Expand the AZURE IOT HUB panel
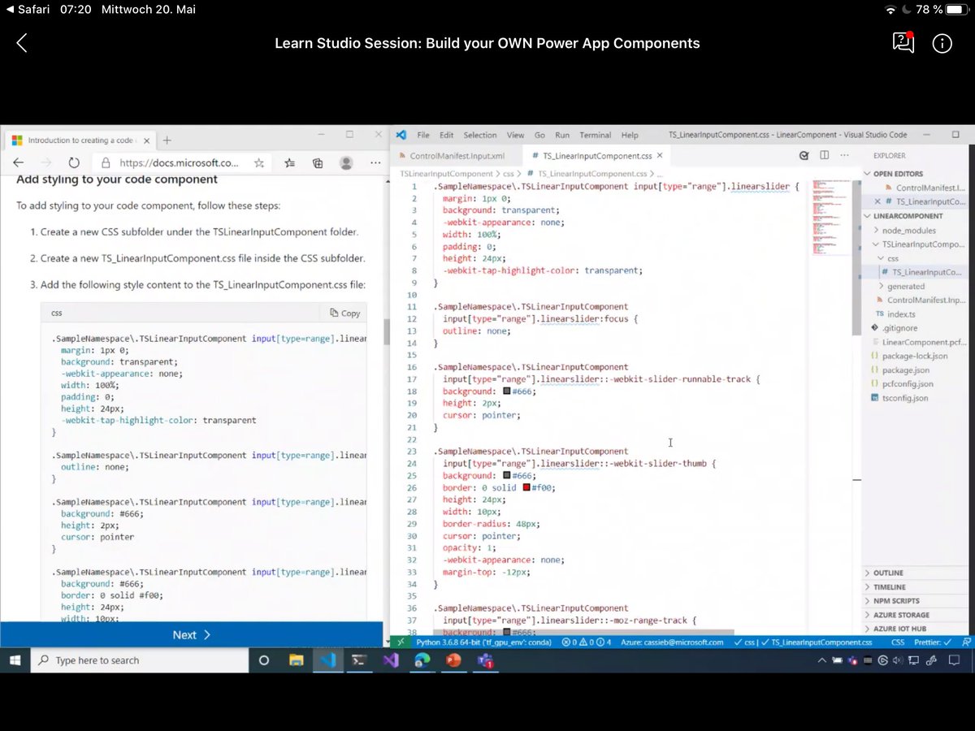This screenshot has height=731, width=975. pyautogui.click(x=899, y=629)
